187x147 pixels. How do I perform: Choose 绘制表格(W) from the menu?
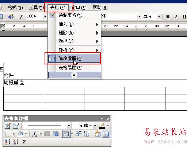click(75, 15)
